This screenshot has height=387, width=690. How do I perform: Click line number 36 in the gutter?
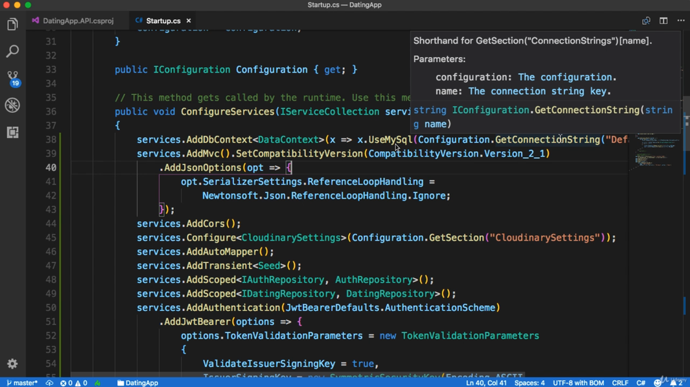coord(50,112)
